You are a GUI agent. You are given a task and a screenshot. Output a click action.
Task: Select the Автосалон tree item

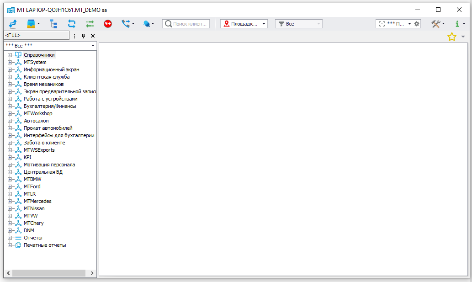pos(36,121)
